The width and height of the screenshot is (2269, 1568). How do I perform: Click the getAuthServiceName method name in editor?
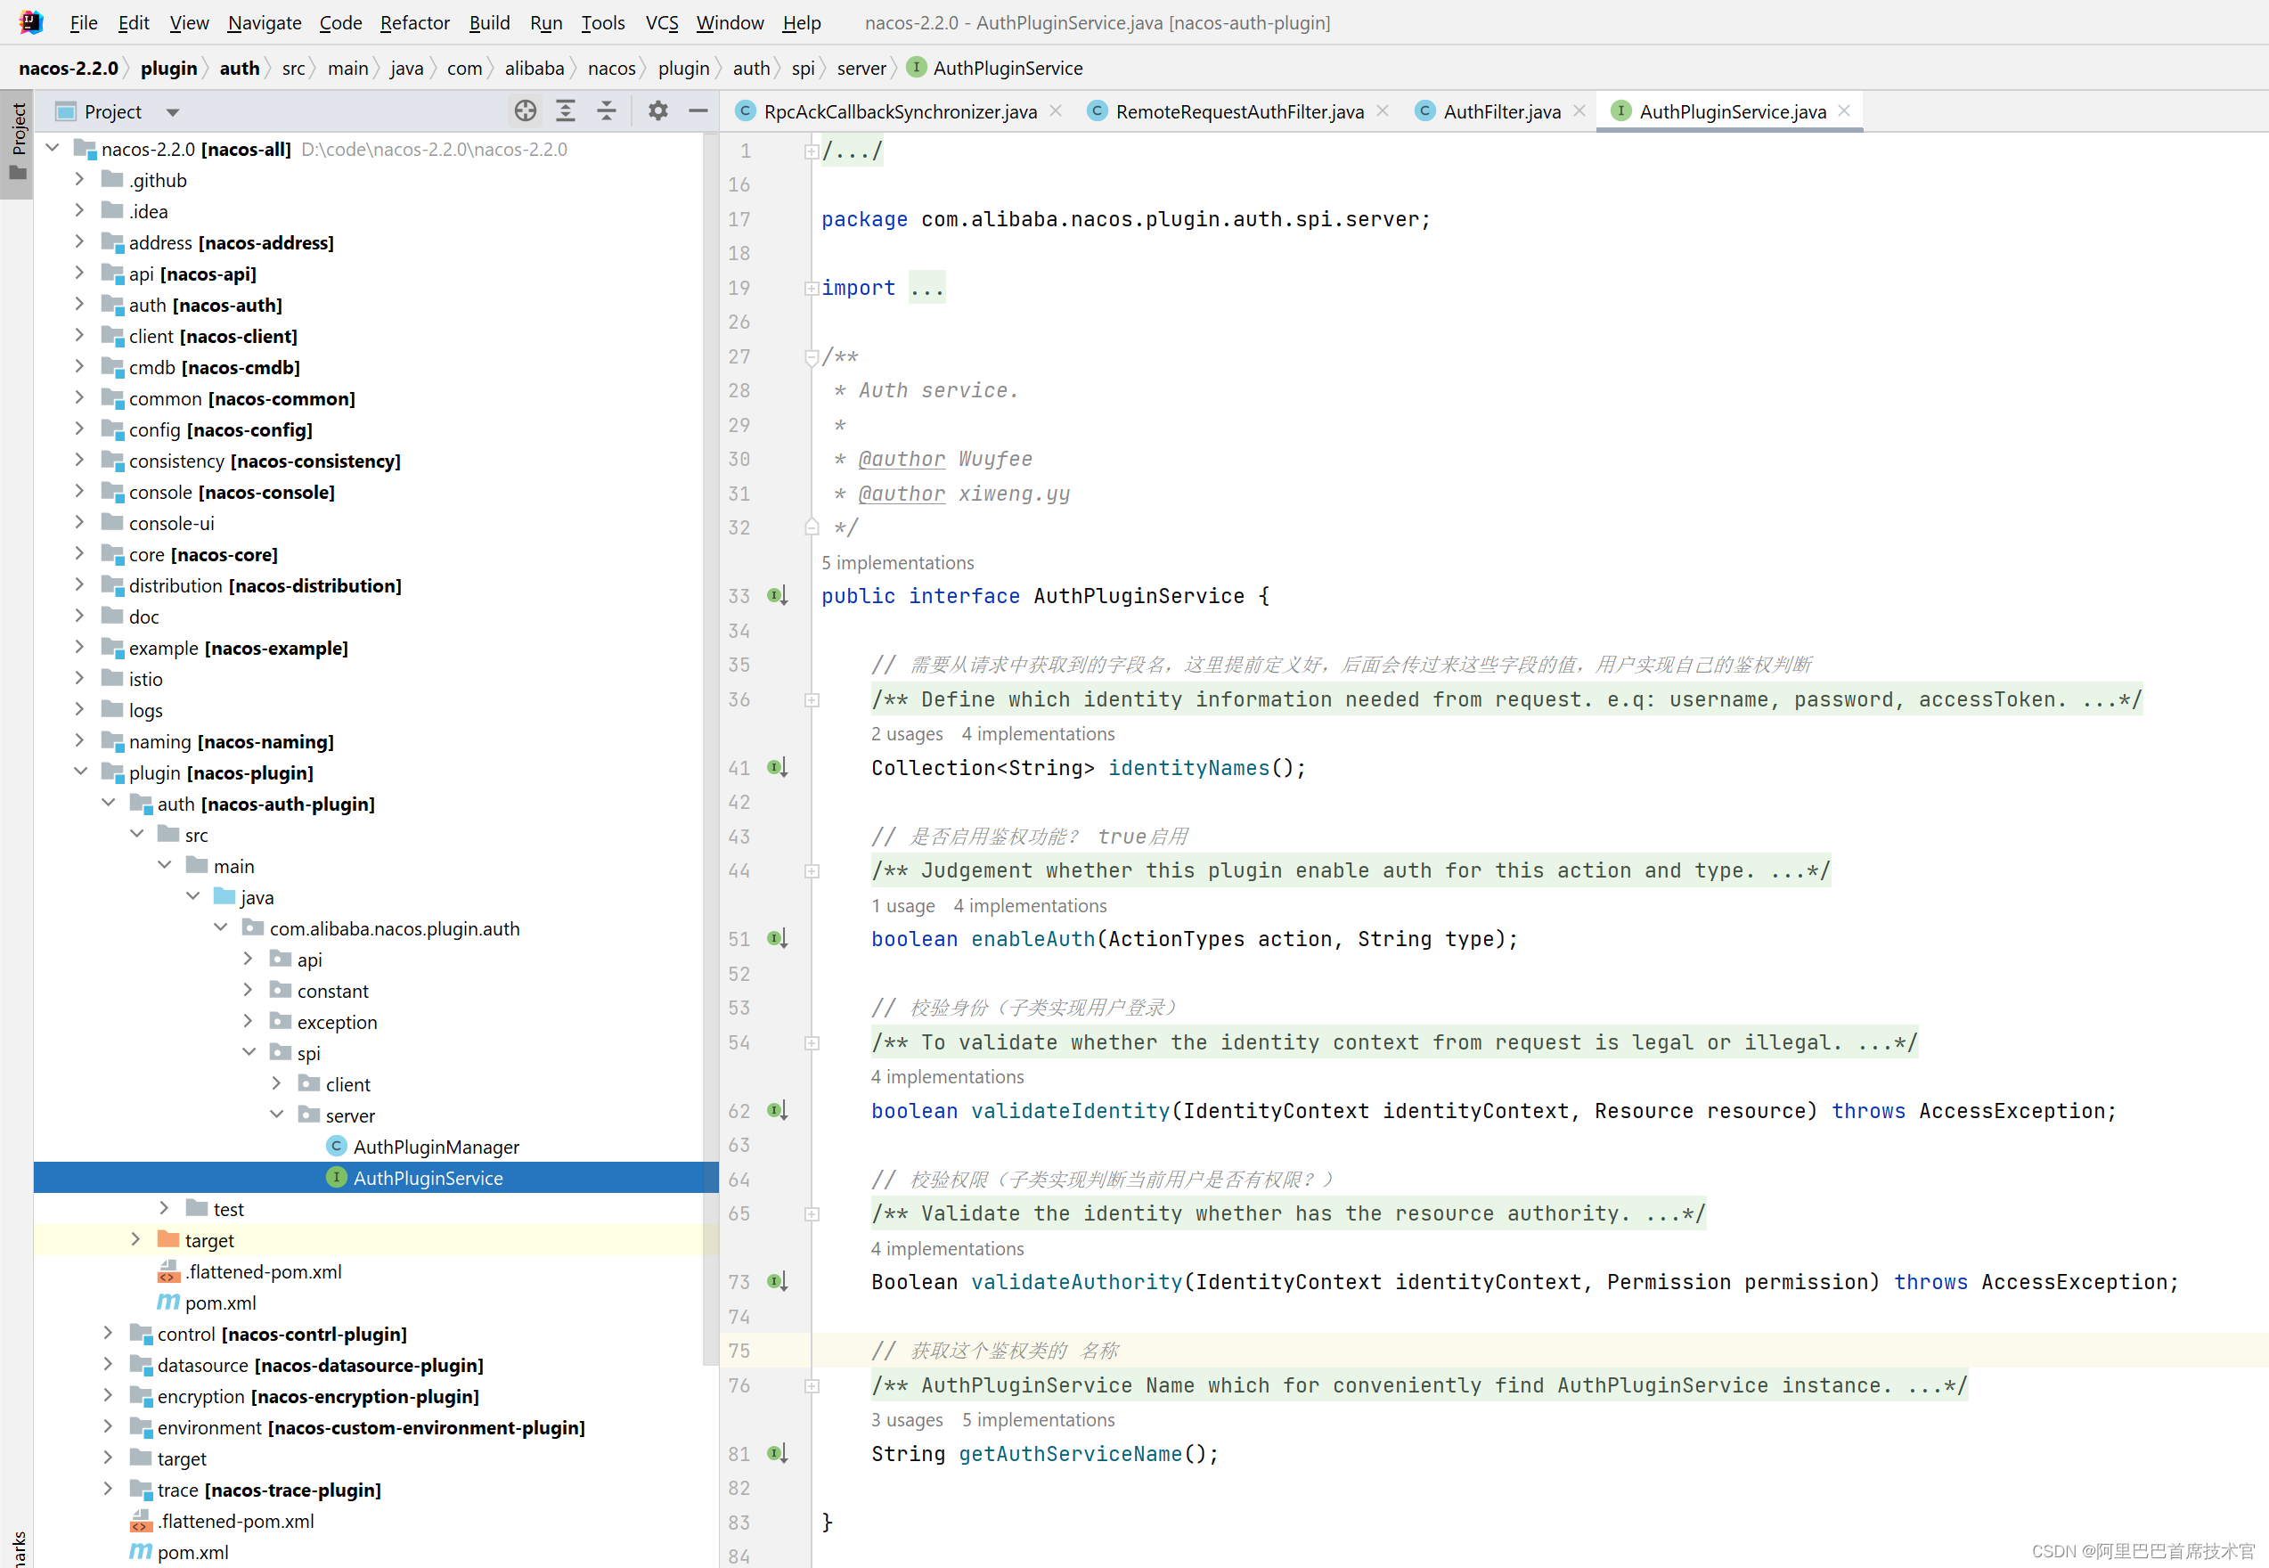point(1071,1453)
